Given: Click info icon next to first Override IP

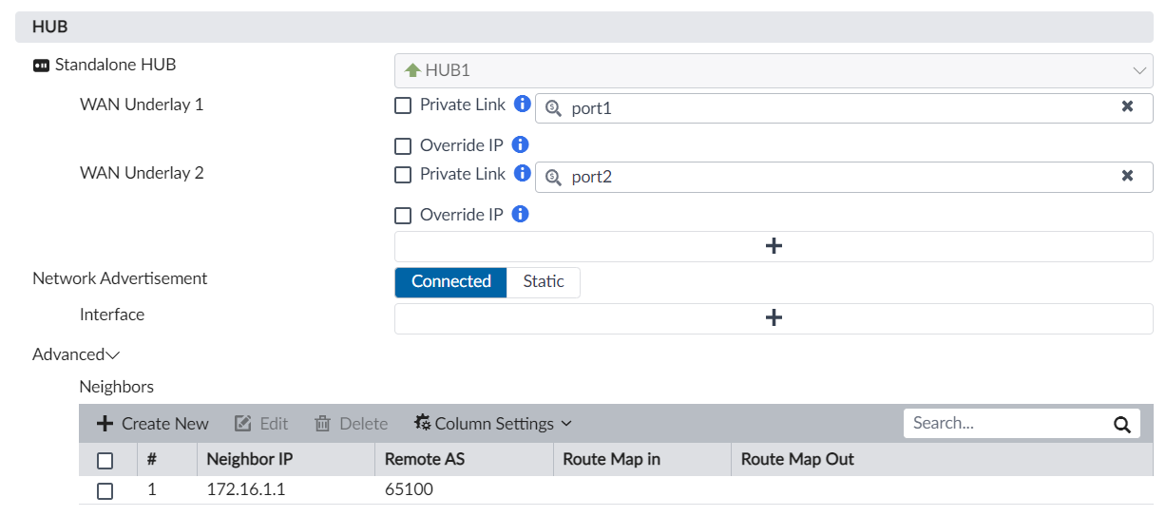Looking at the screenshot, I should (x=520, y=145).
